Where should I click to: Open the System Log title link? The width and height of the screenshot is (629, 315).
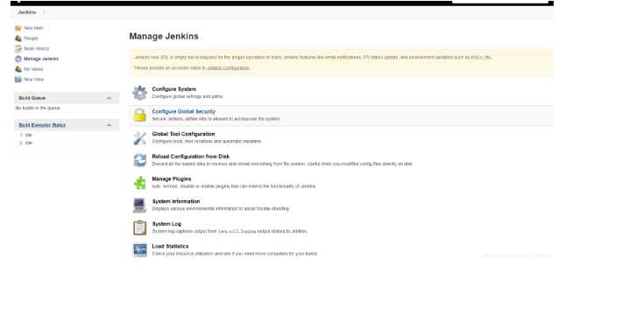166,224
